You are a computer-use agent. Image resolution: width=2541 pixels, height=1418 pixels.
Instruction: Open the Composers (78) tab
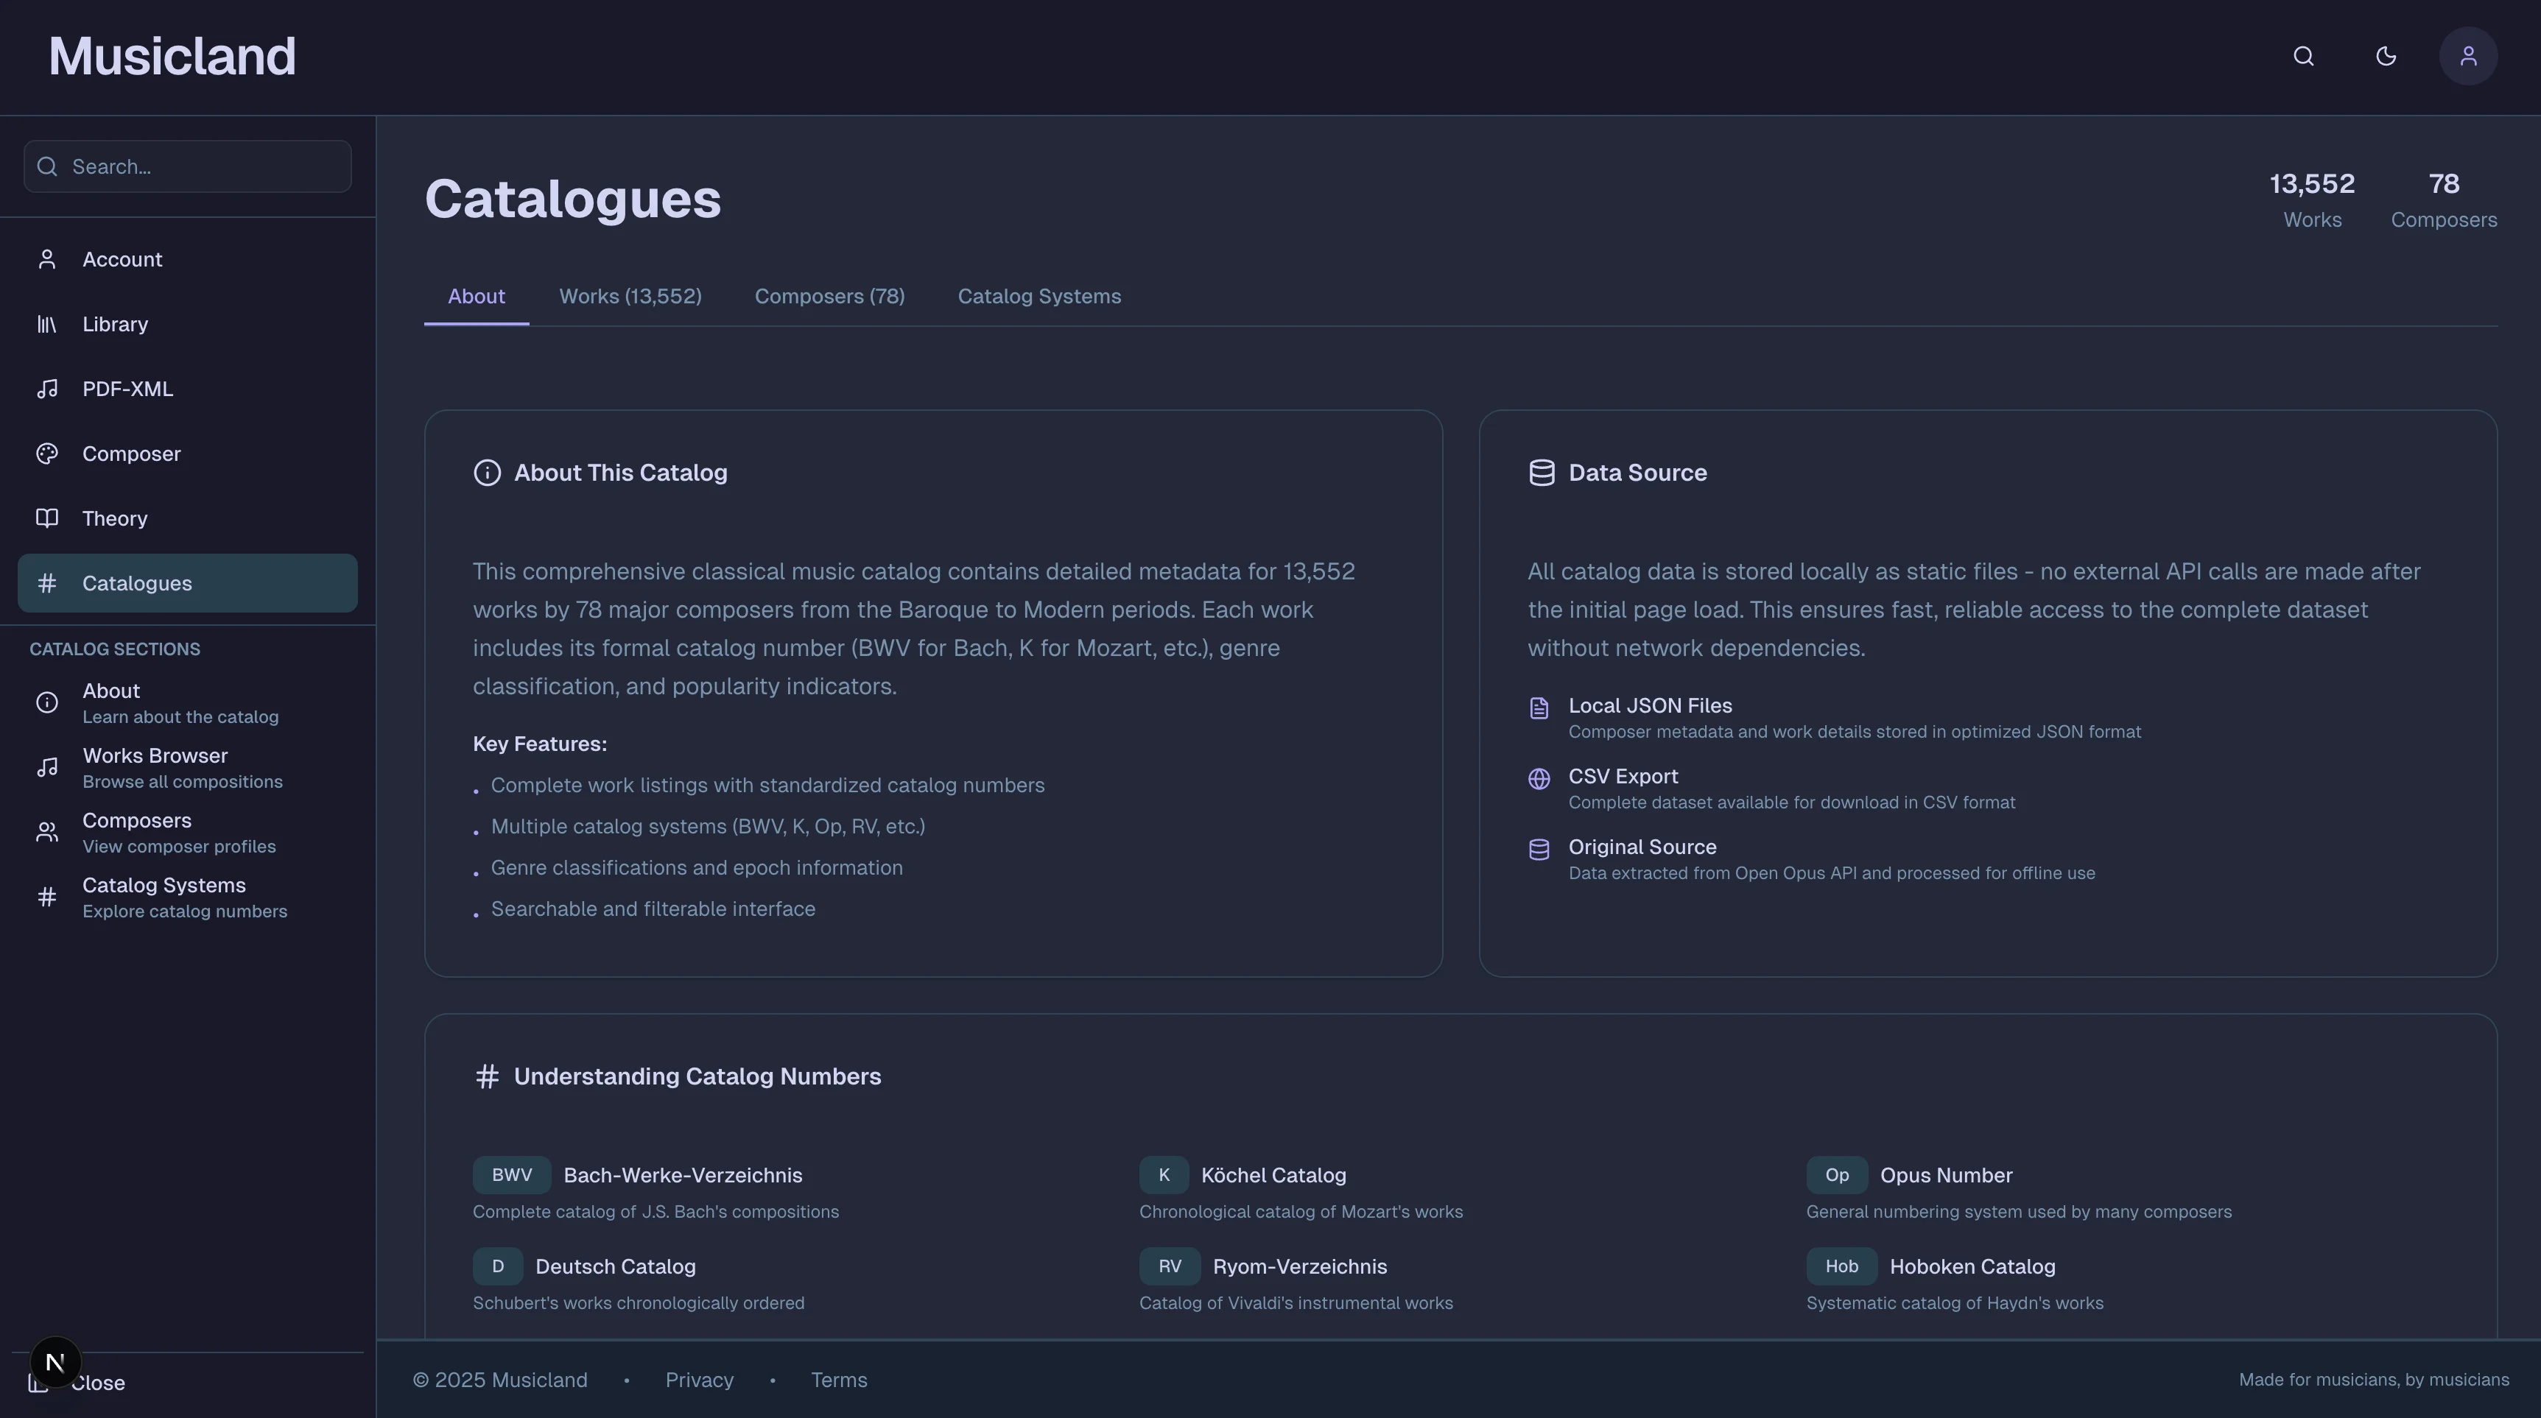click(x=829, y=297)
